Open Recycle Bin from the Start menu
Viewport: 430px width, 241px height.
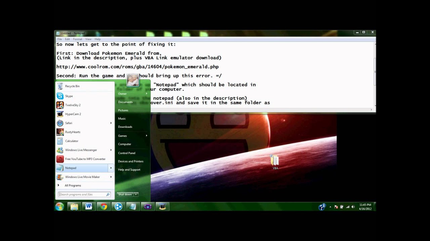85,86
